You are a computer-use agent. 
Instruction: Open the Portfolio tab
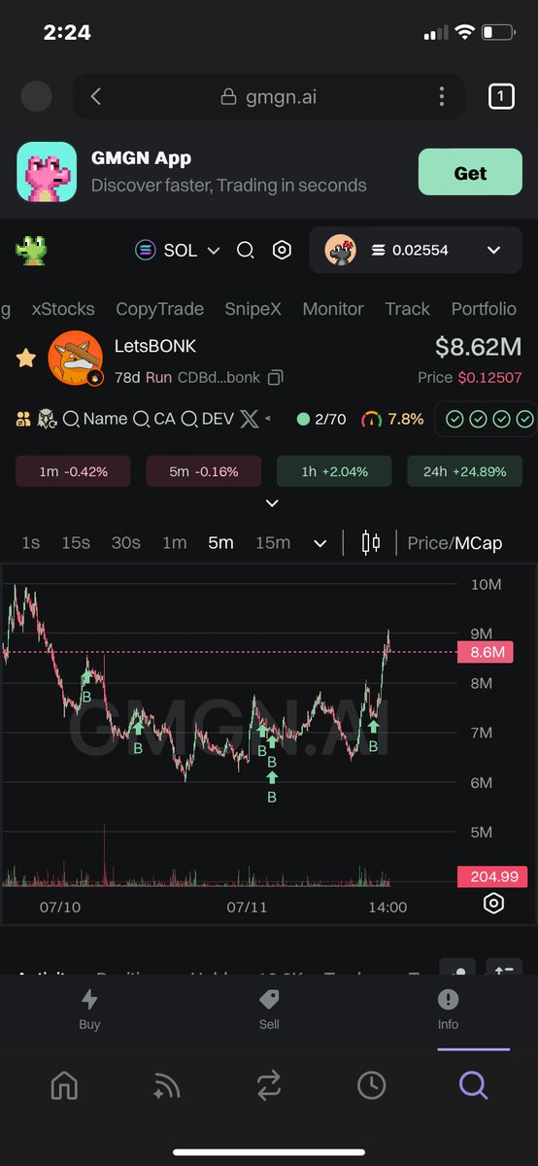point(484,309)
